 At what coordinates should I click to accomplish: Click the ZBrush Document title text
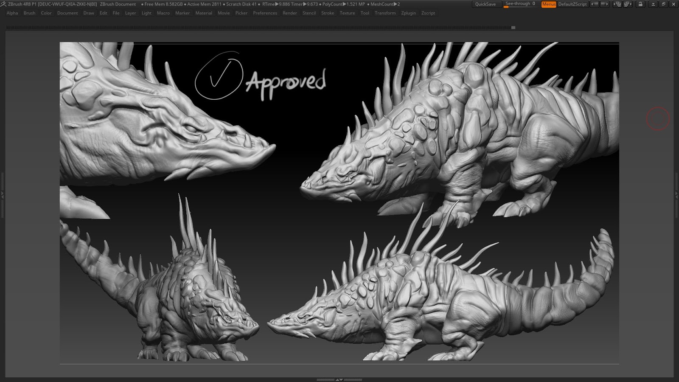118,4
